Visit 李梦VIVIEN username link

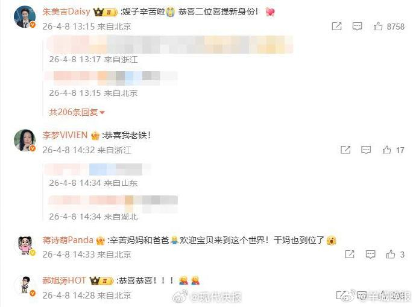point(65,135)
